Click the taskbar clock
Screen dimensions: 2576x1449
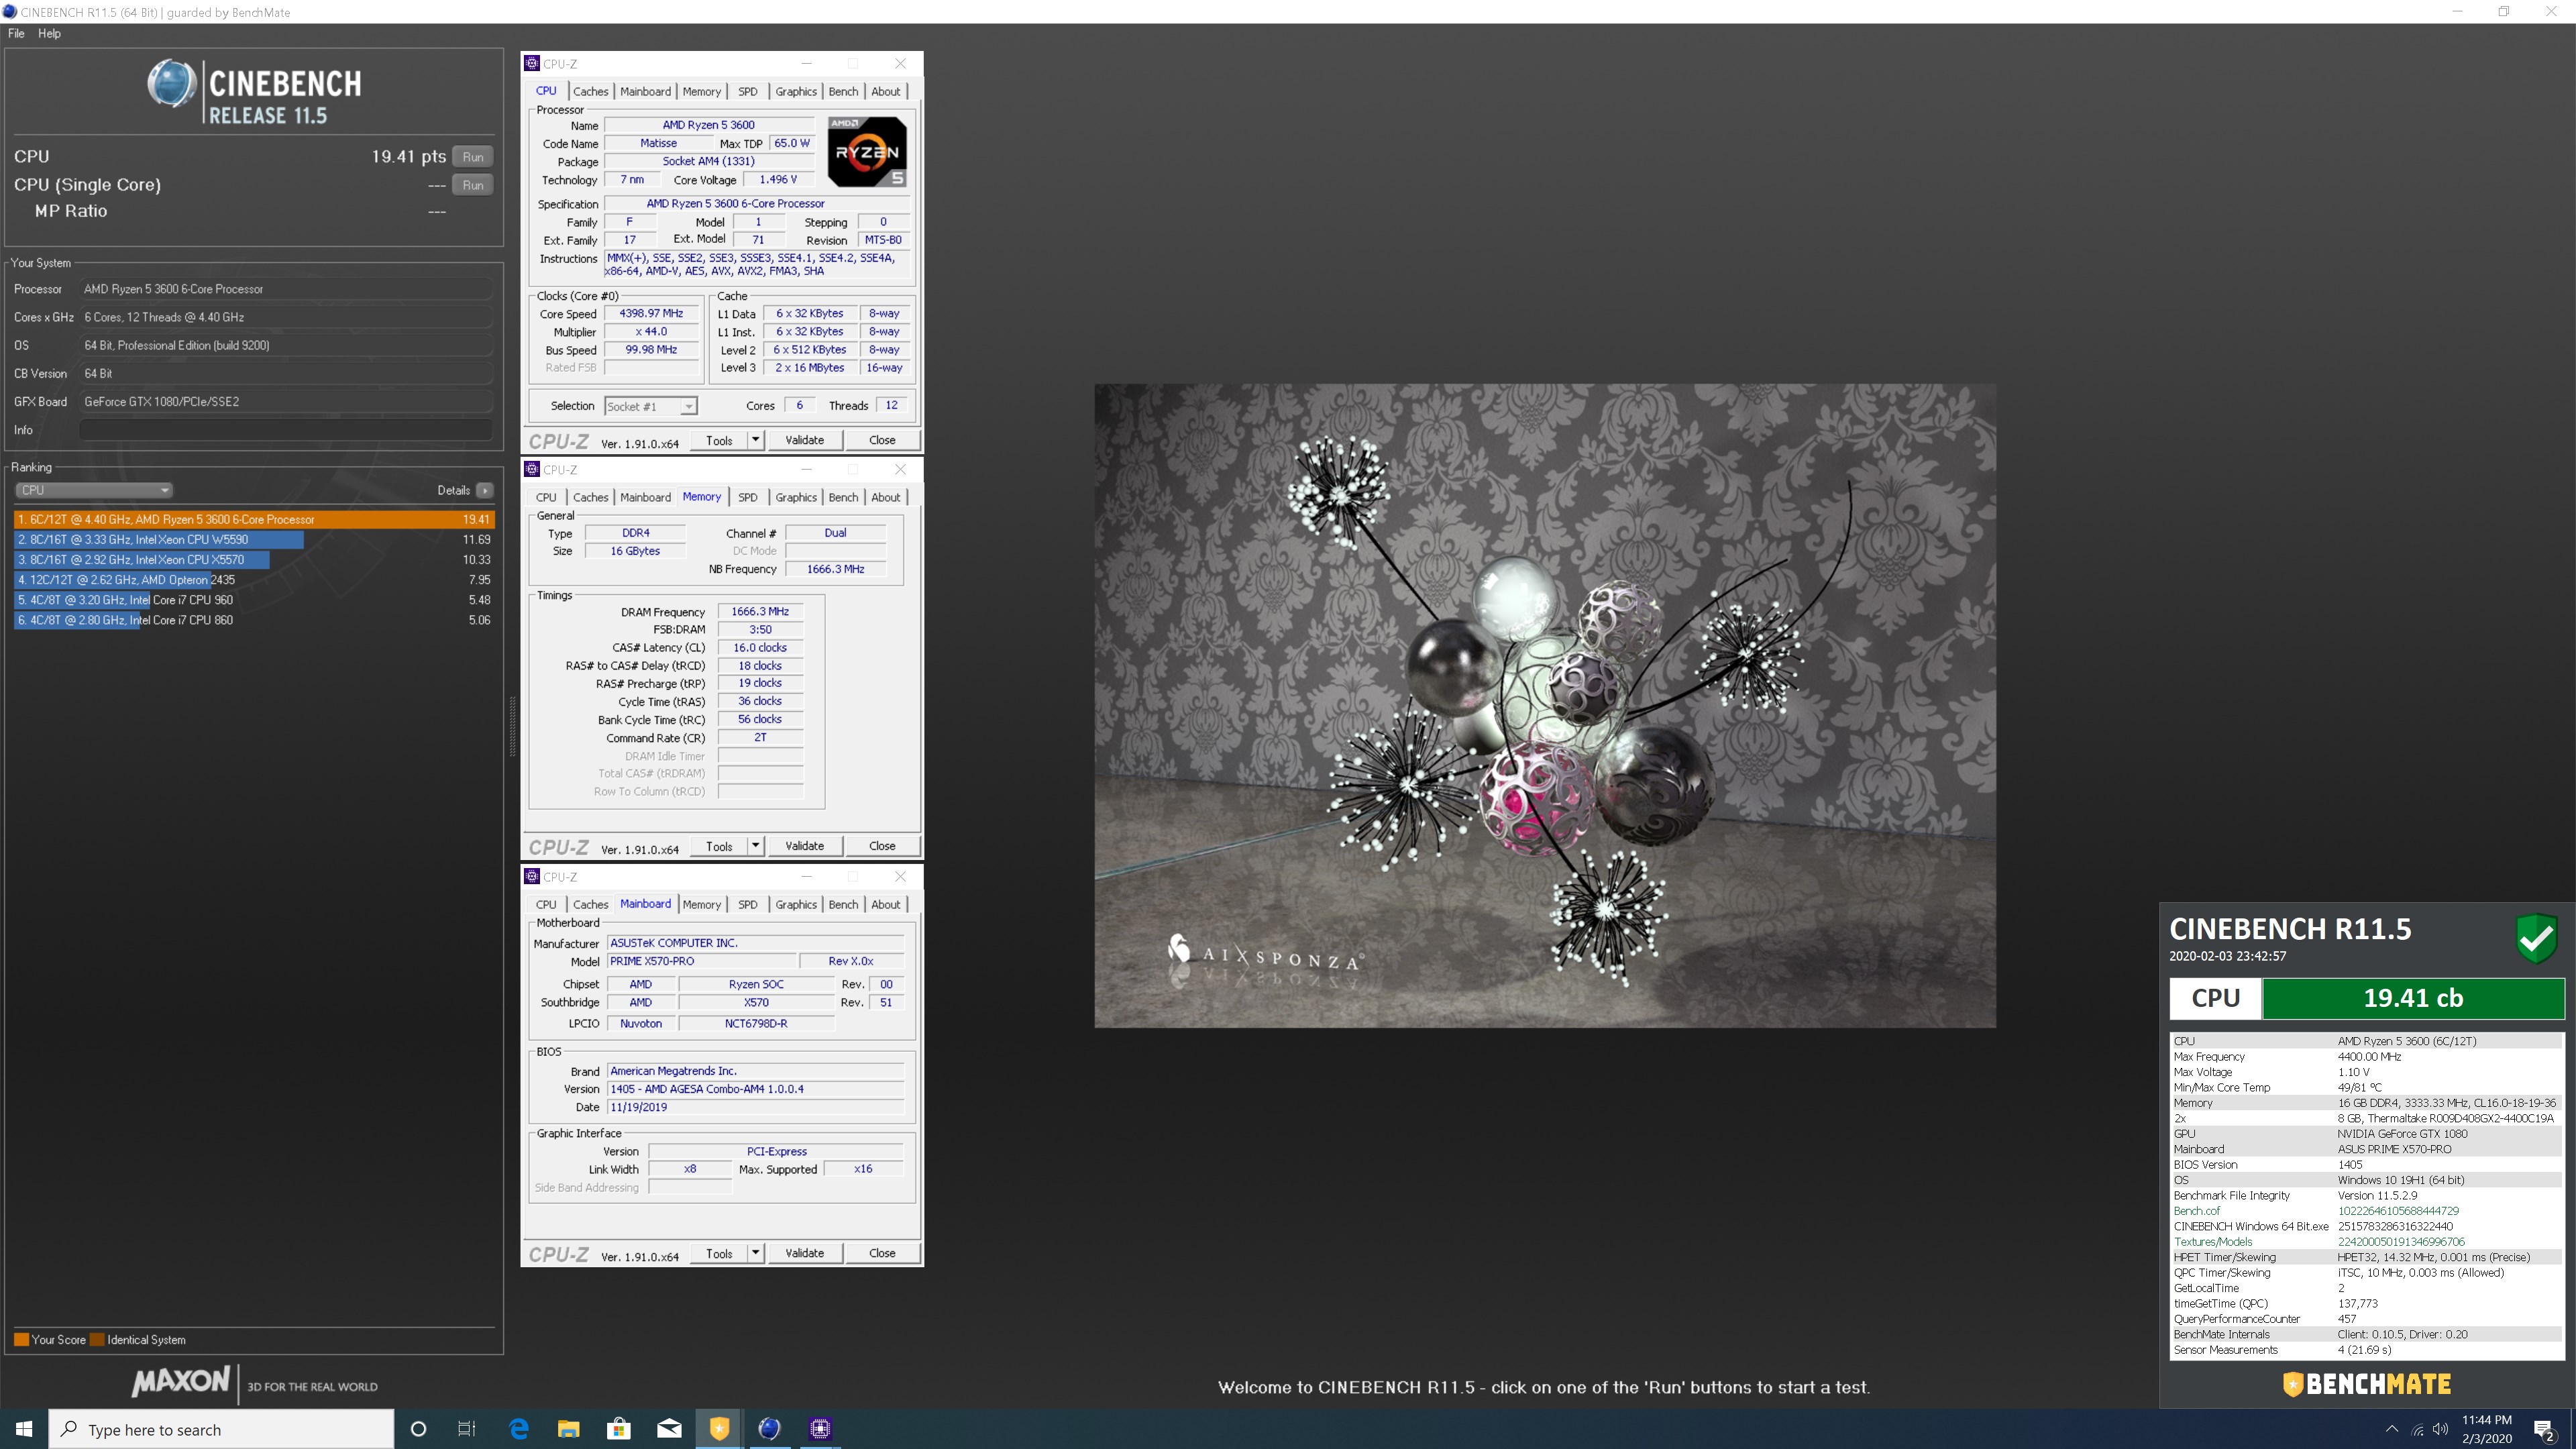(x=2486, y=1429)
